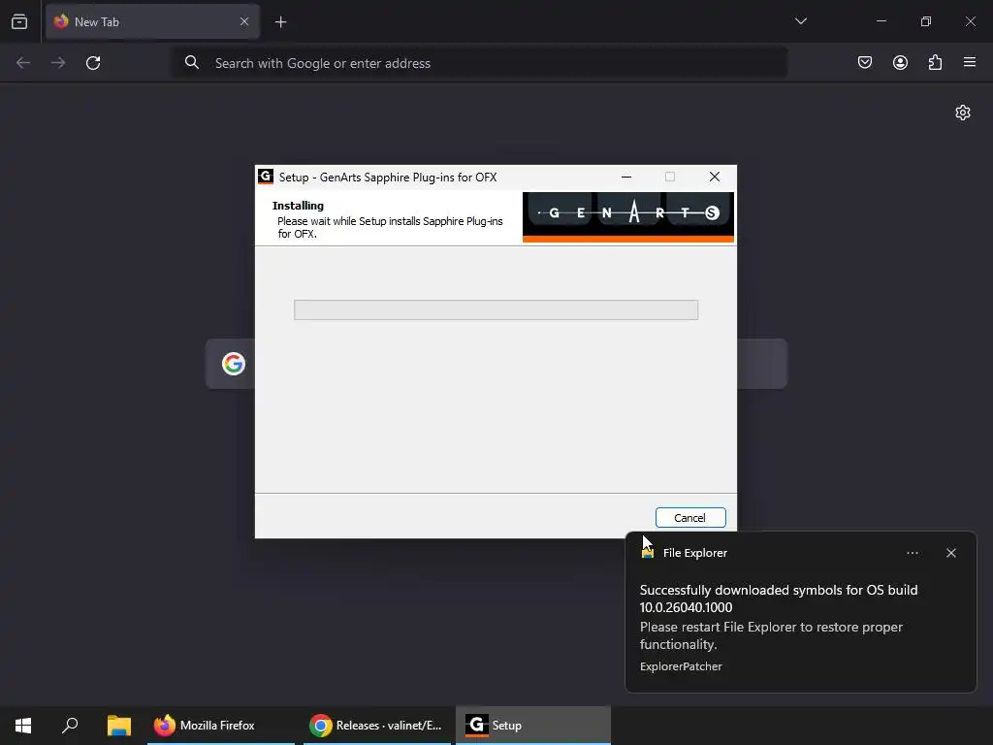Minimize the Setup window
The height and width of the screenshot is (745, 993).
coord(626,177)
